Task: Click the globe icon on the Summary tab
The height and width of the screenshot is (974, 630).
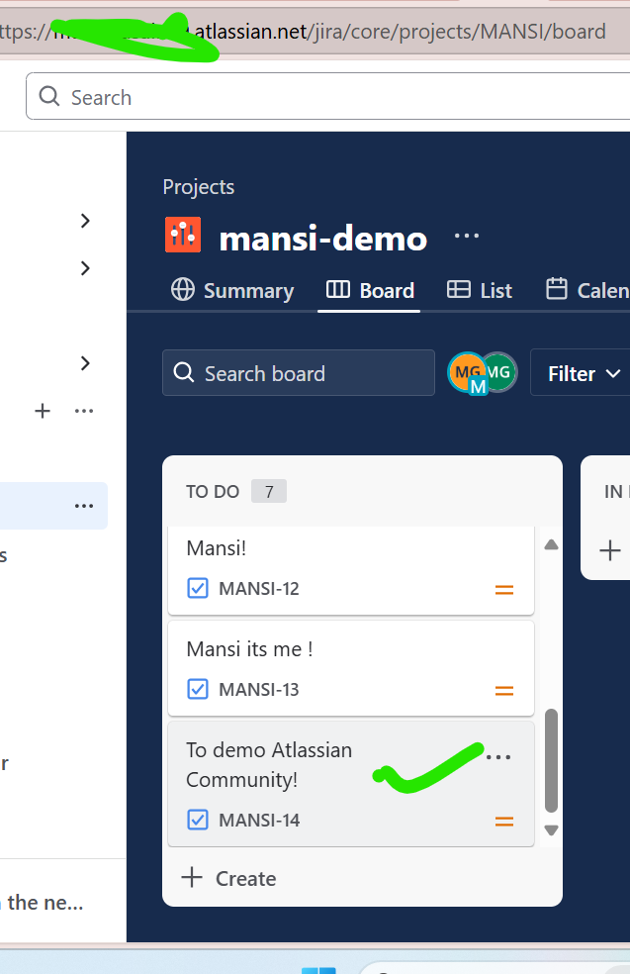Action: [183, 289]
